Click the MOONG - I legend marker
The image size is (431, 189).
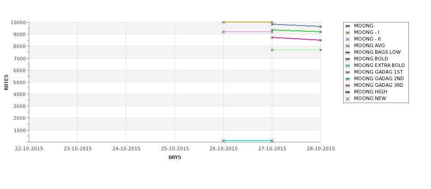tap(347, 33)
